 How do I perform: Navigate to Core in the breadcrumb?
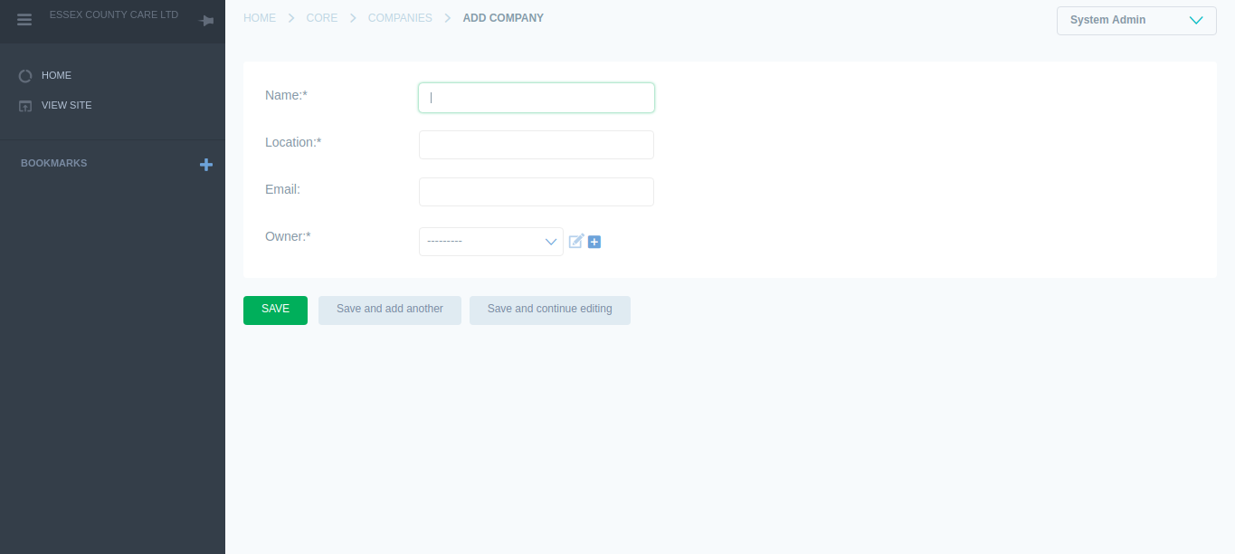tap(322, 18)
